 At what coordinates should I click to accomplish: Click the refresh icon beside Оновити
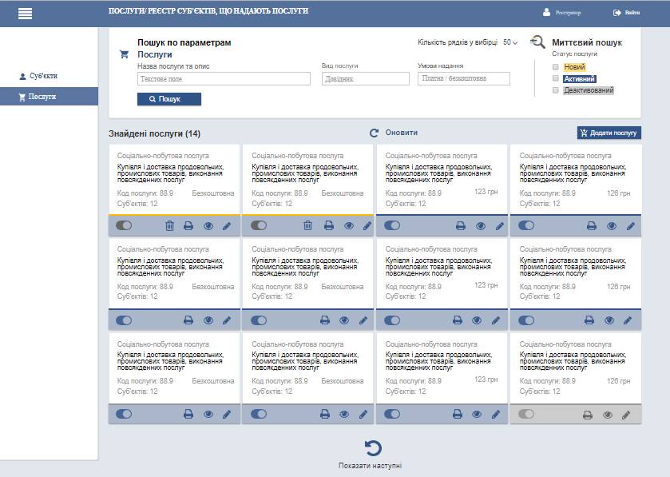pos(374,133)
